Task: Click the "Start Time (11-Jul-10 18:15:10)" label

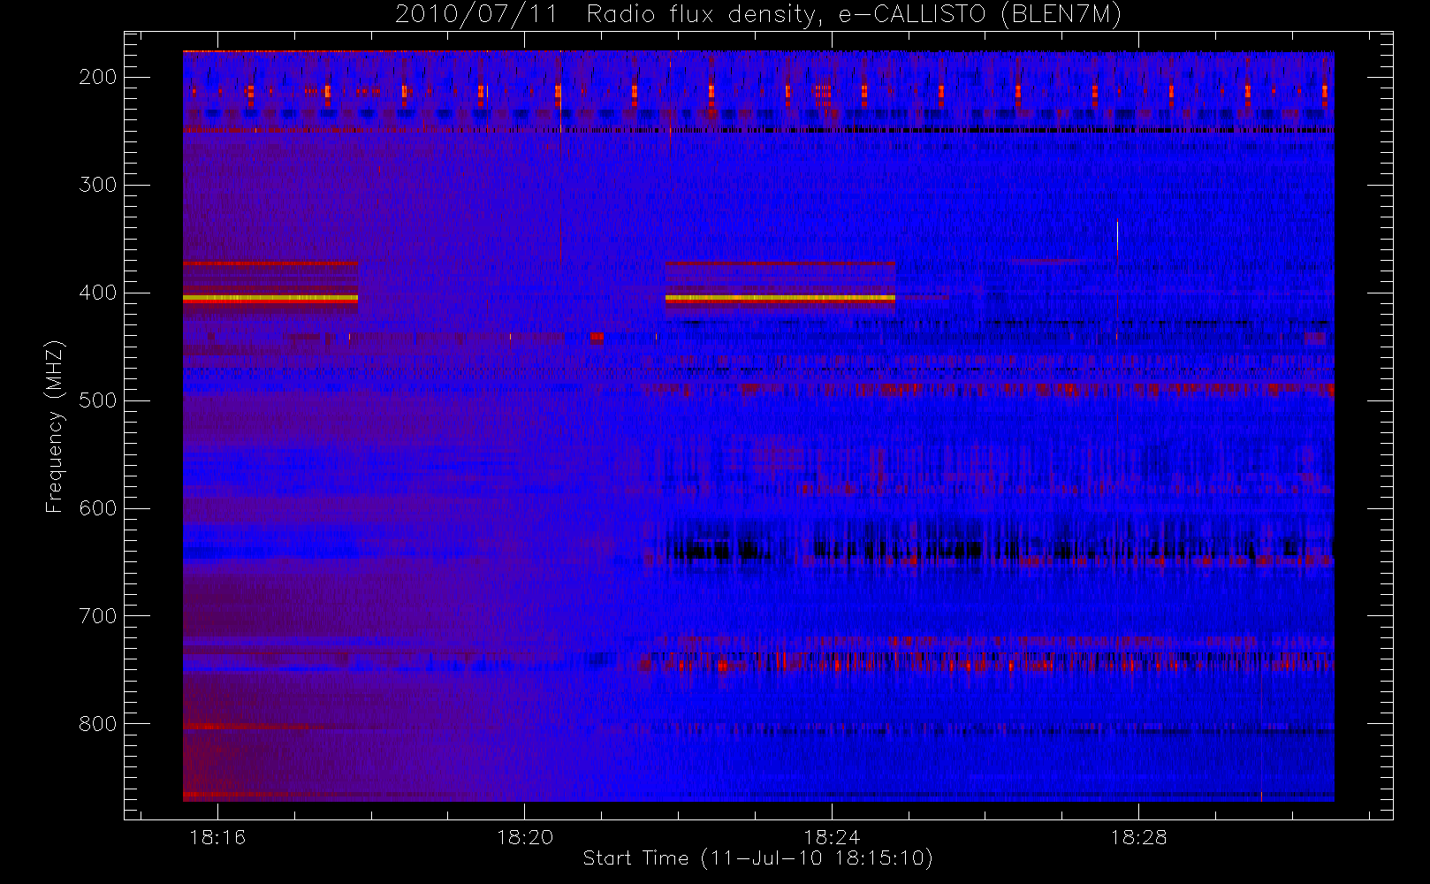Action: tap(758, 858)
